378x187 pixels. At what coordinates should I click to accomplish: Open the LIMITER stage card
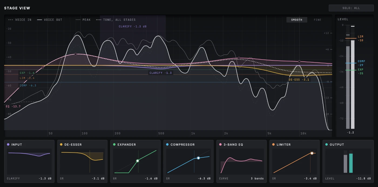tap(294, 161)
